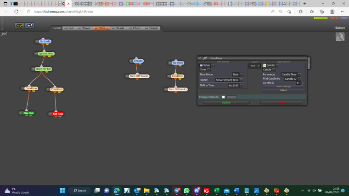This screenshot has height=196, width=349.
Task: Open the browser profile icon
Action: pos(332,11)
